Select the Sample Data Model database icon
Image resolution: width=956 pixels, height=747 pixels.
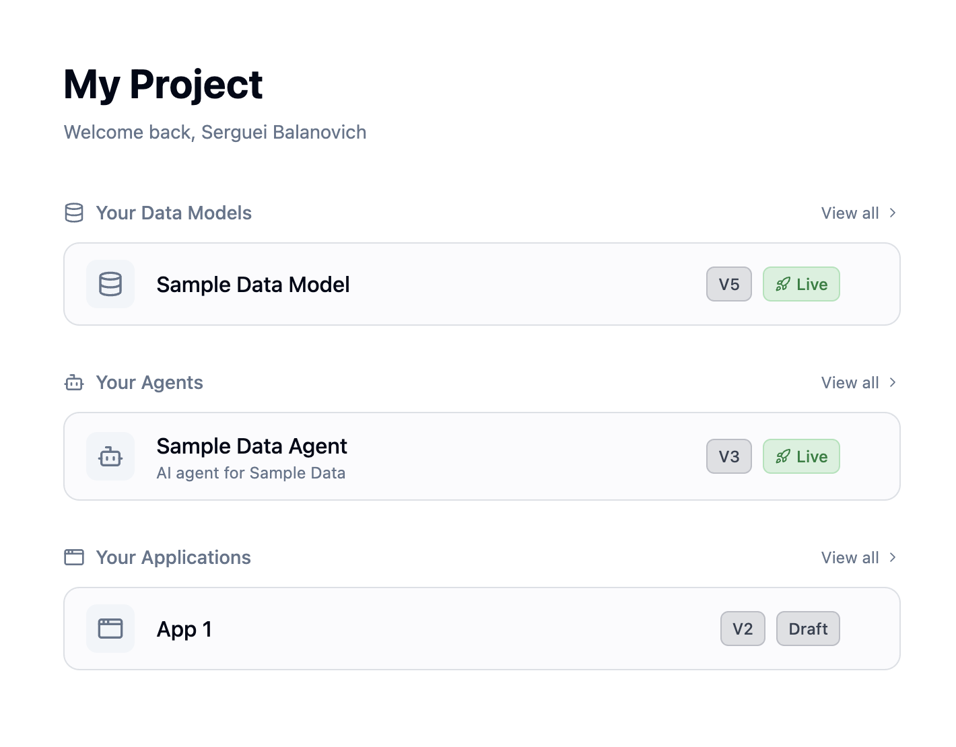click(110, 284)
